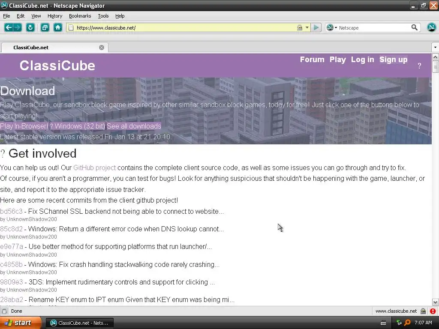Click the status bar page icon beside Done

(x=4, y=311)
